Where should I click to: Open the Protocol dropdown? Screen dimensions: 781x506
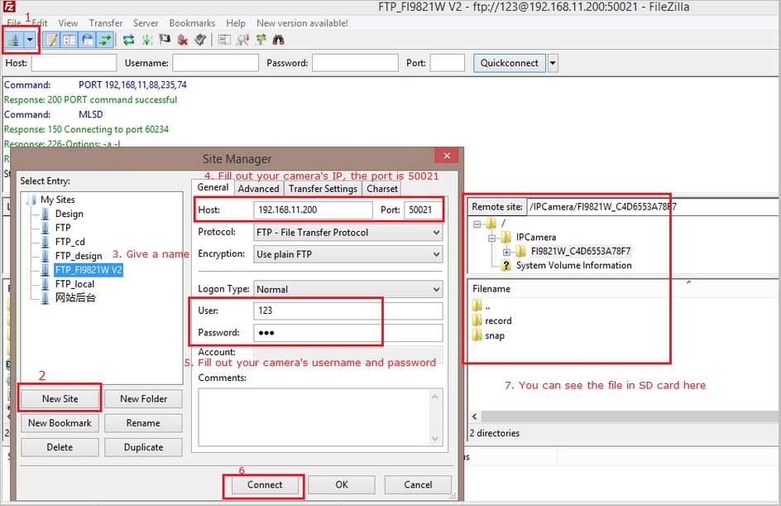(x=347, y=233)
